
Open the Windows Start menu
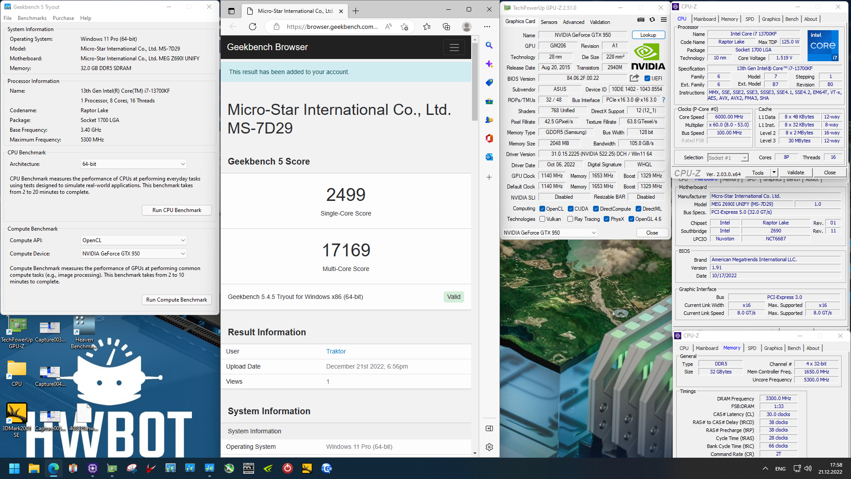(14, 468)
